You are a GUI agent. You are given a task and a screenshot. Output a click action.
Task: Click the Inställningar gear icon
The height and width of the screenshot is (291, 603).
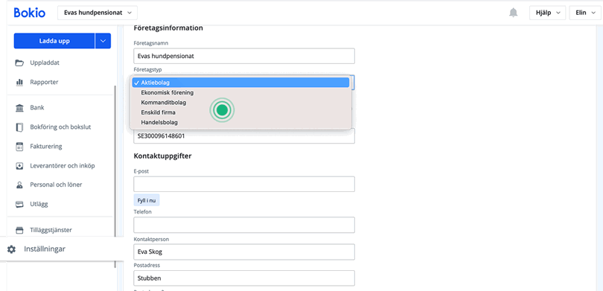pyautogui.click(x=11, y=249)
